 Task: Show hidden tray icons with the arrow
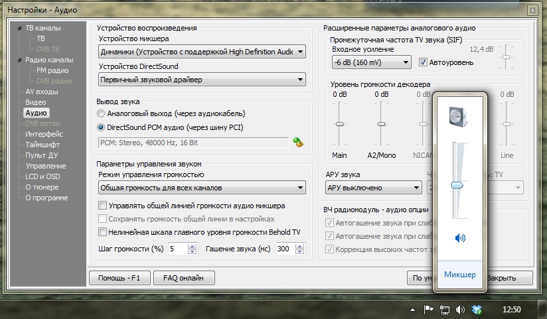point(413,310)
